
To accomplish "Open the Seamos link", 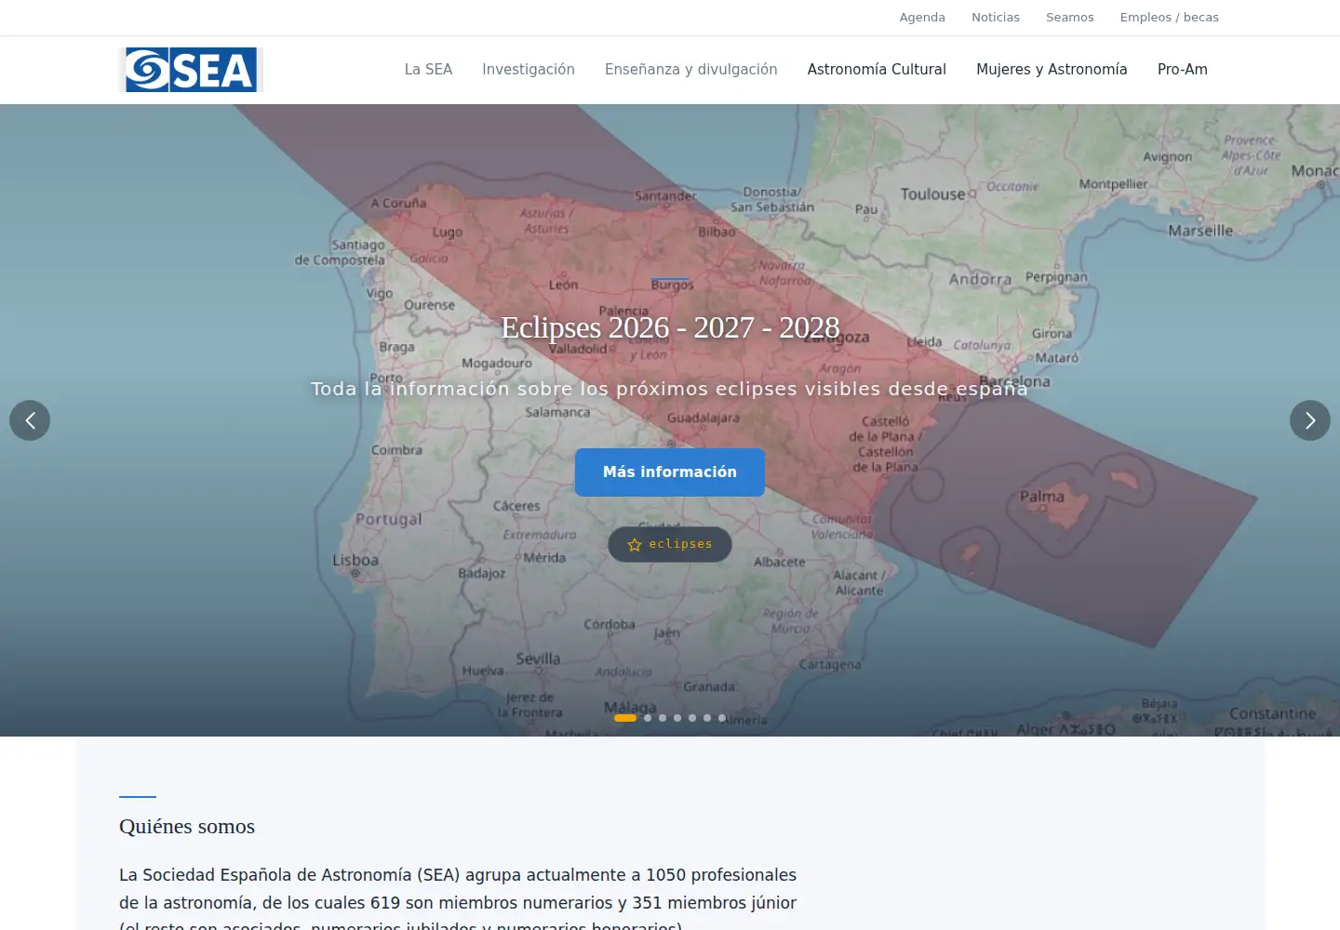I will tap(1070, 18).
